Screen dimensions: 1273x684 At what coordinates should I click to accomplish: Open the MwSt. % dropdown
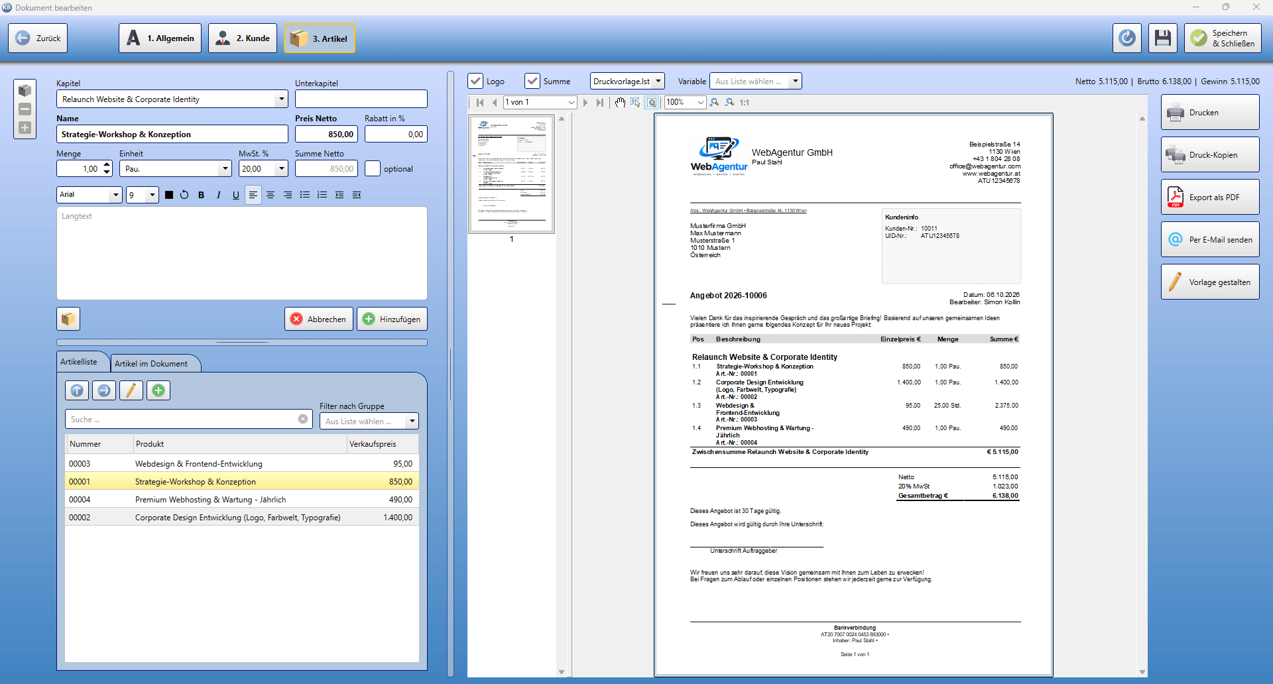click(282, 168)
